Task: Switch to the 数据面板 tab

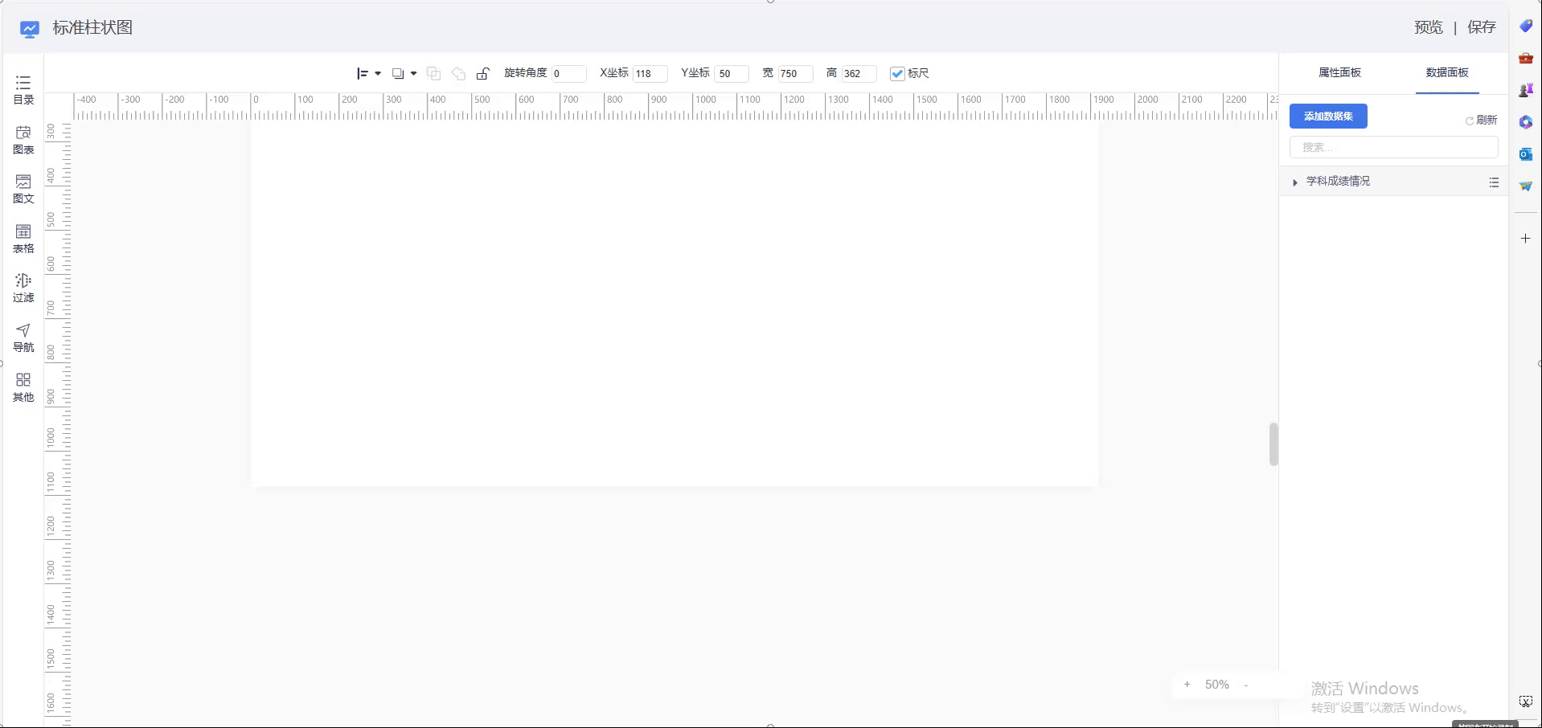Action: click(1447, 72)
